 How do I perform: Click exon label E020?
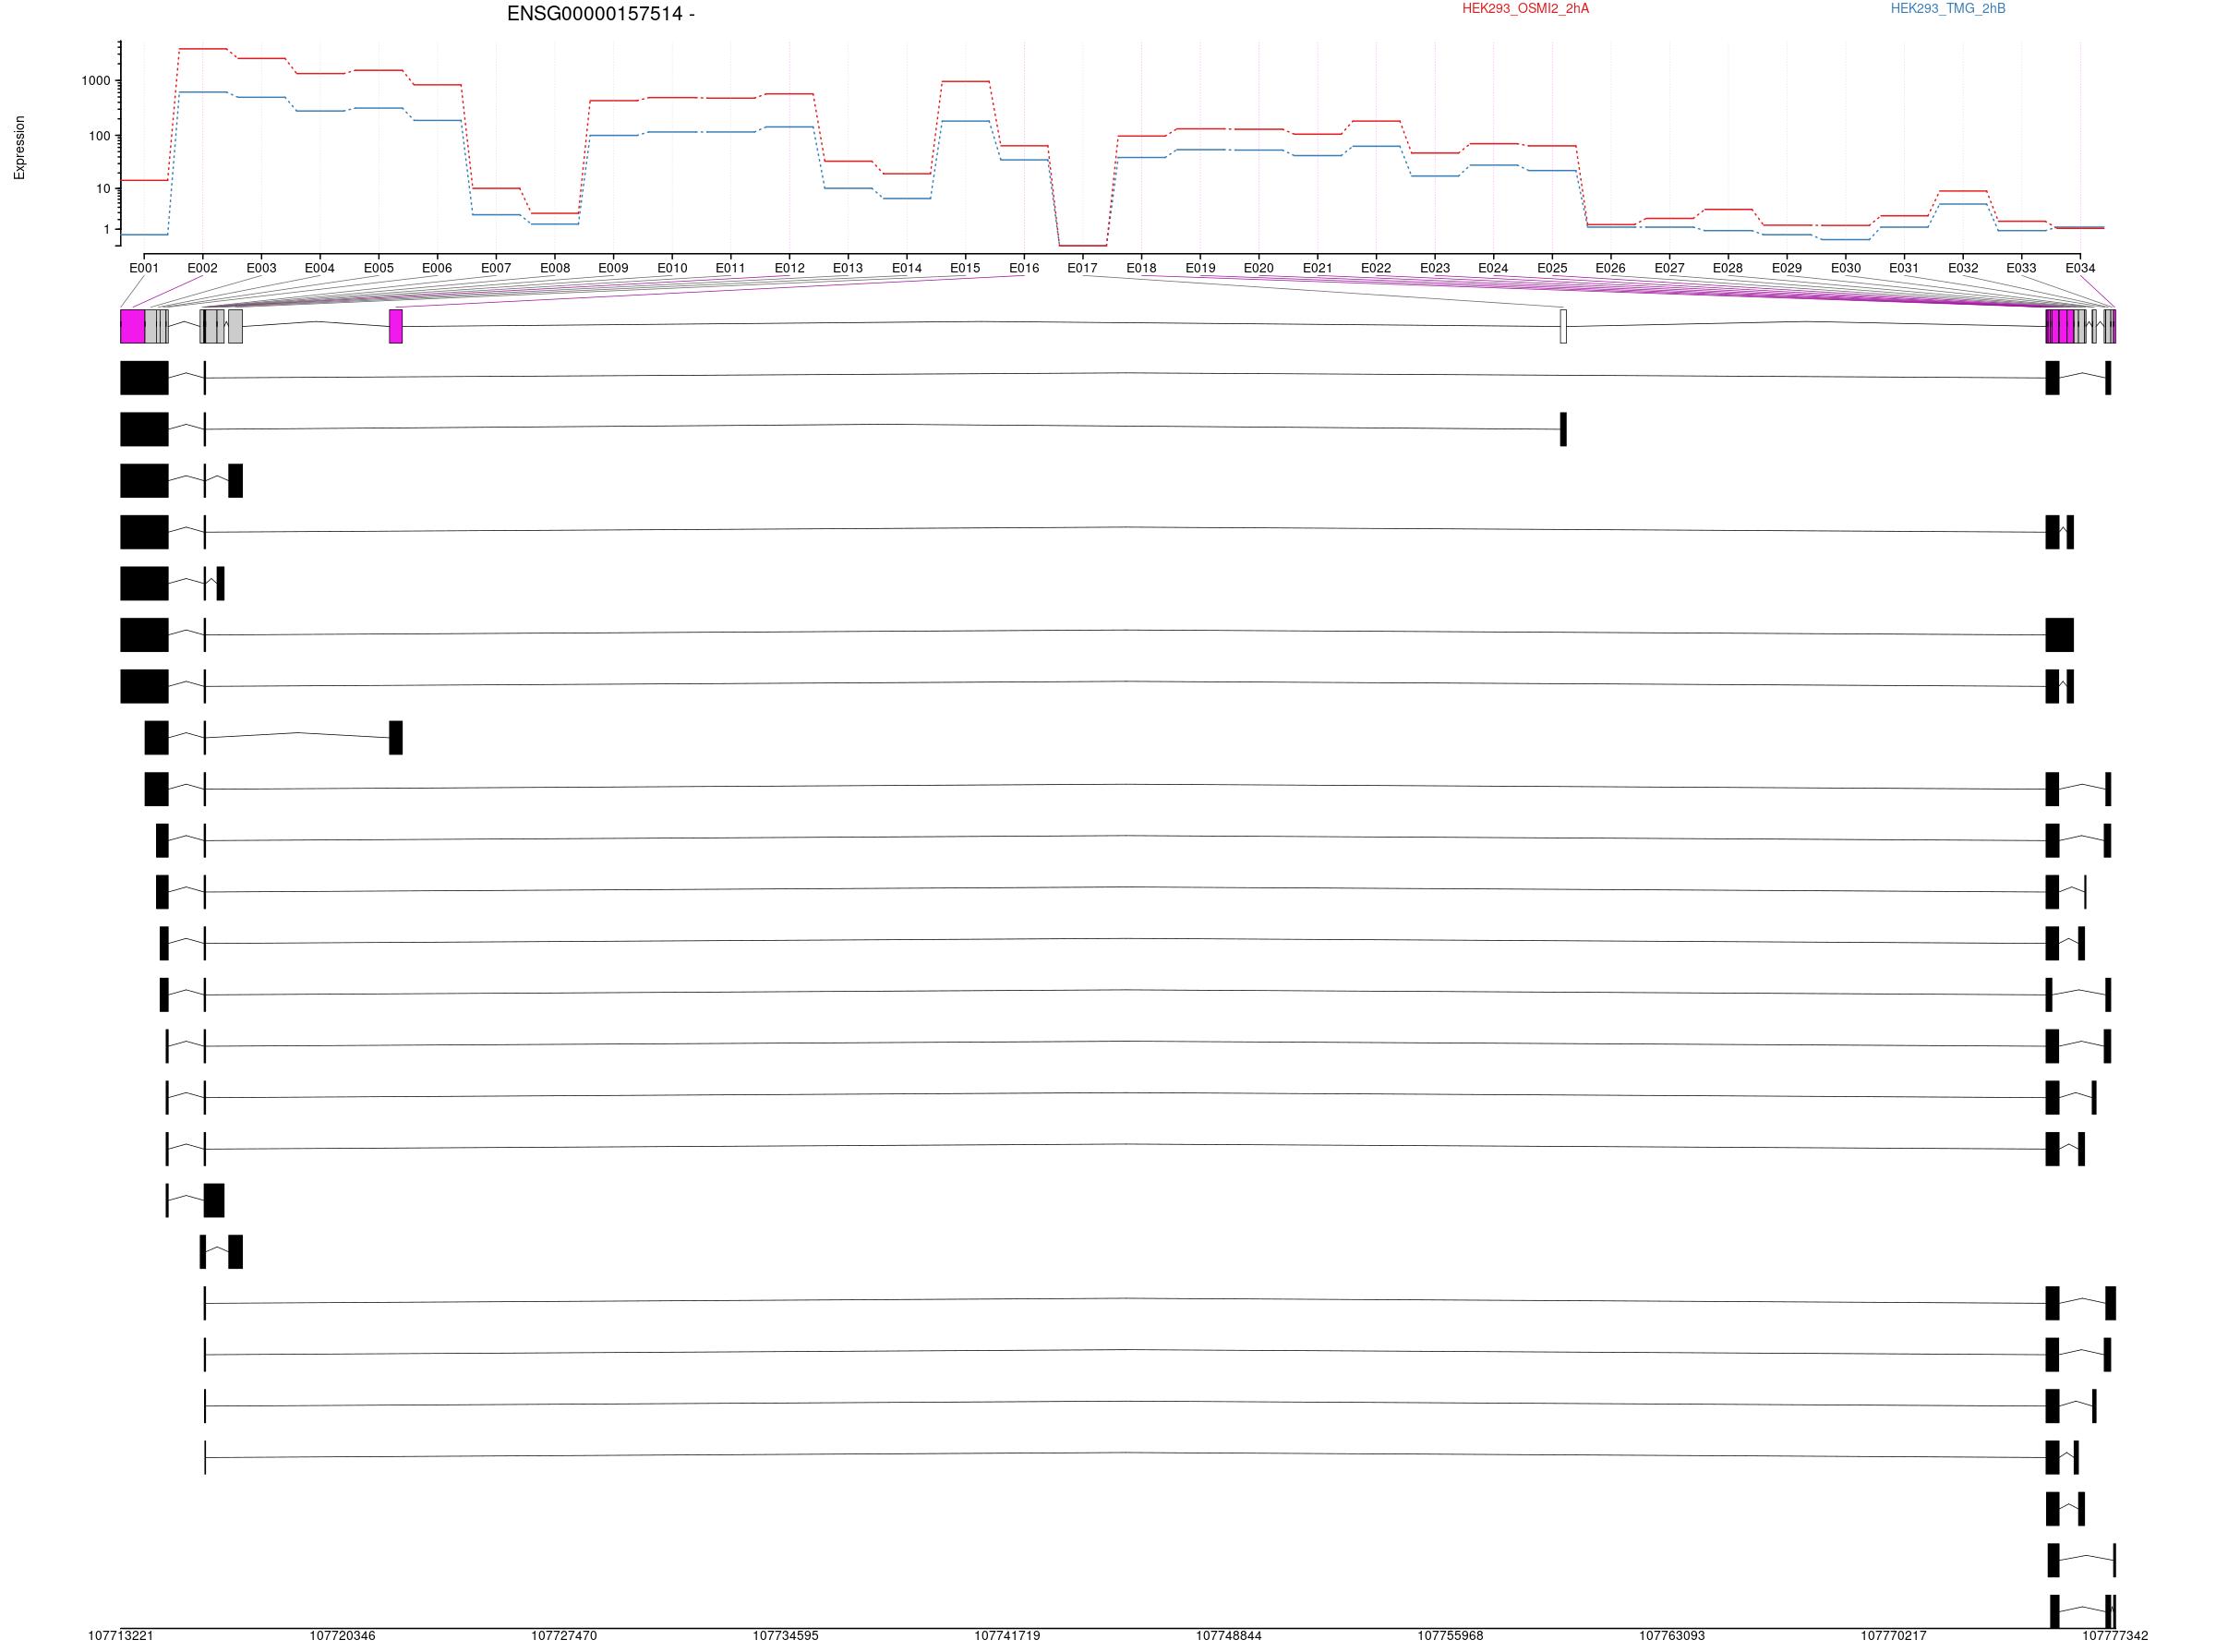tap(1258, 268)
